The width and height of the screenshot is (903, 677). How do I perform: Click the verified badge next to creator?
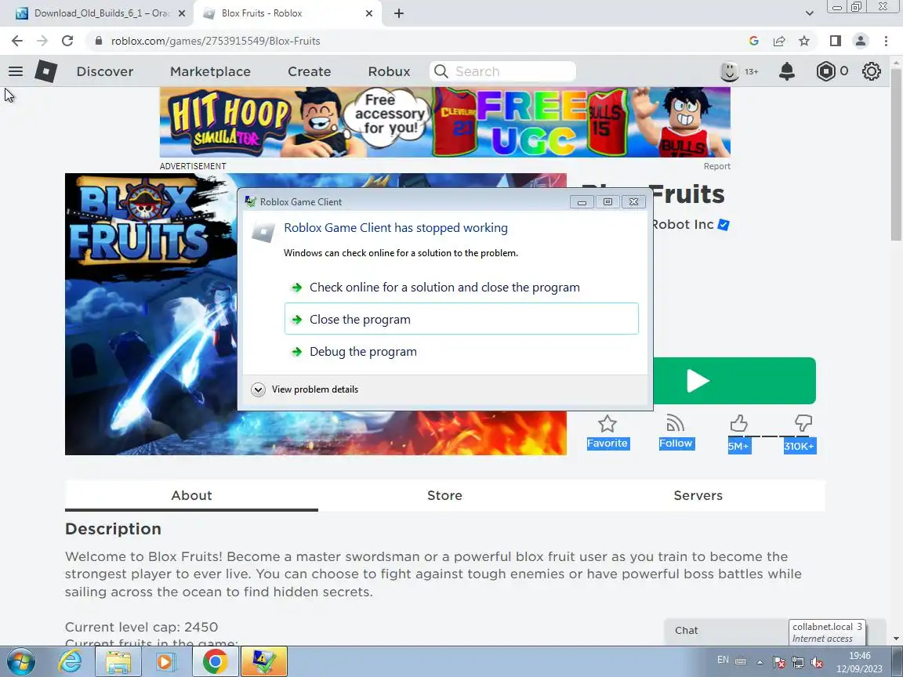coord(724,225)
